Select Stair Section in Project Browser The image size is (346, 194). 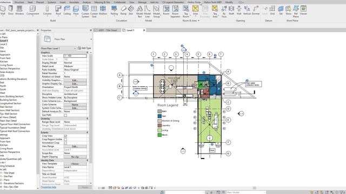pos(6,107)
